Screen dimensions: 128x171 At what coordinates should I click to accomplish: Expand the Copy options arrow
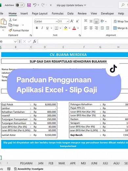point(23,25)
